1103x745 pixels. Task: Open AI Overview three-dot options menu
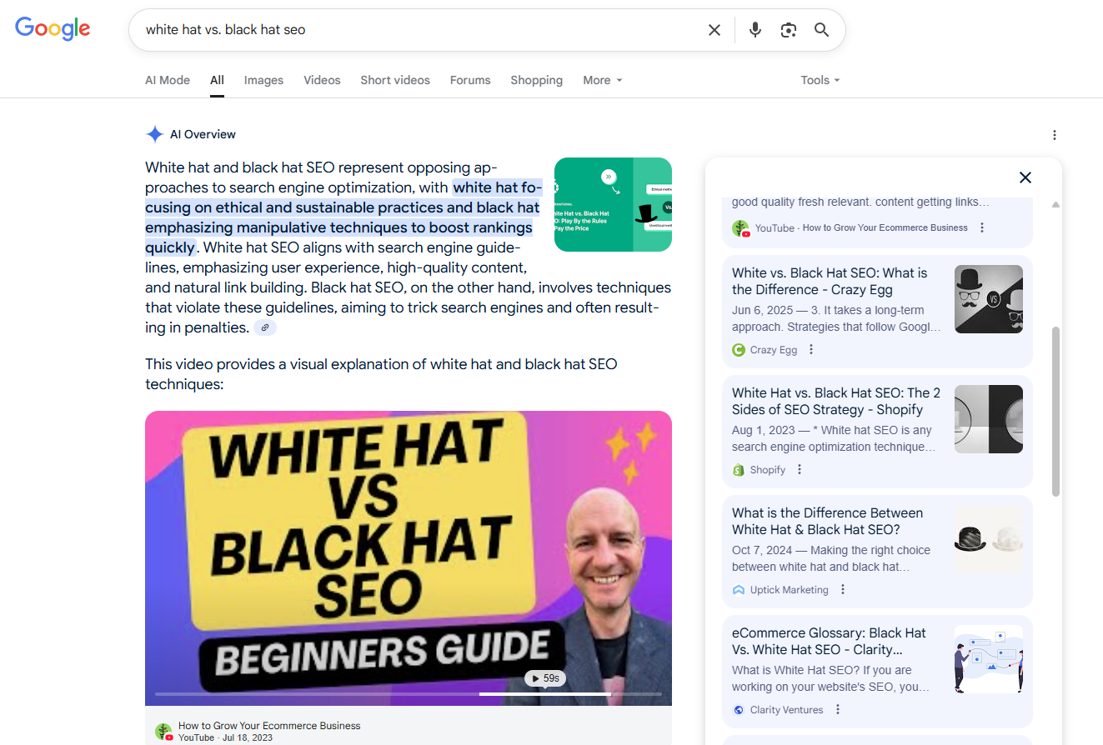coord(1055,135)
